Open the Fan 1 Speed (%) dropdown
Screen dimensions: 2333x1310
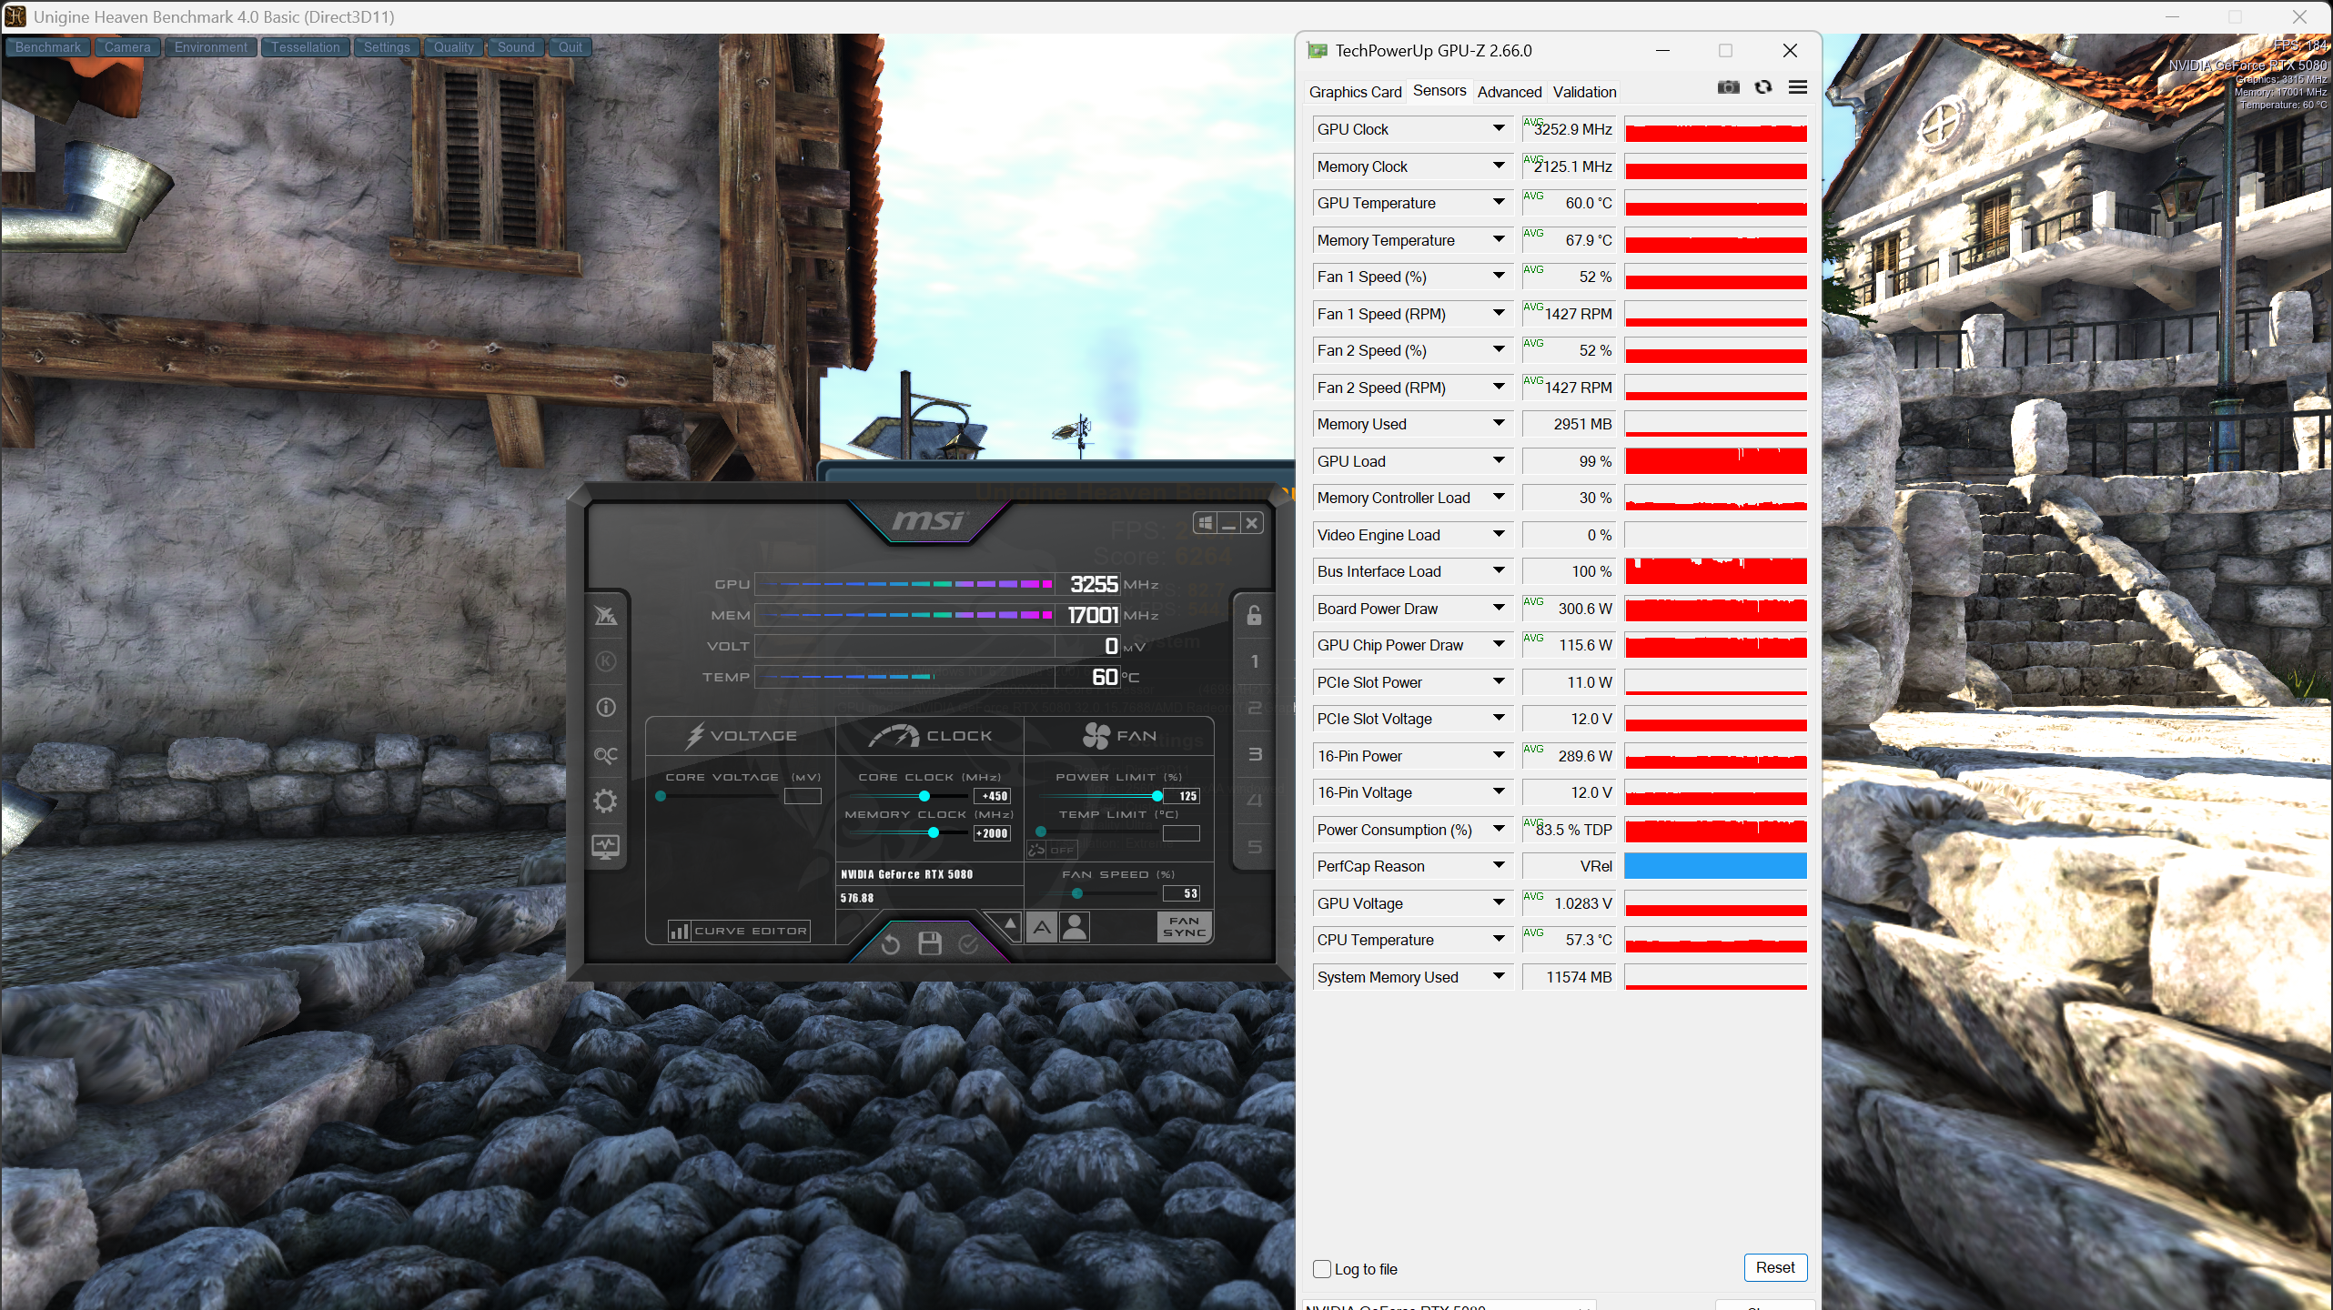pyautogui.click(x=1499, y=277)
